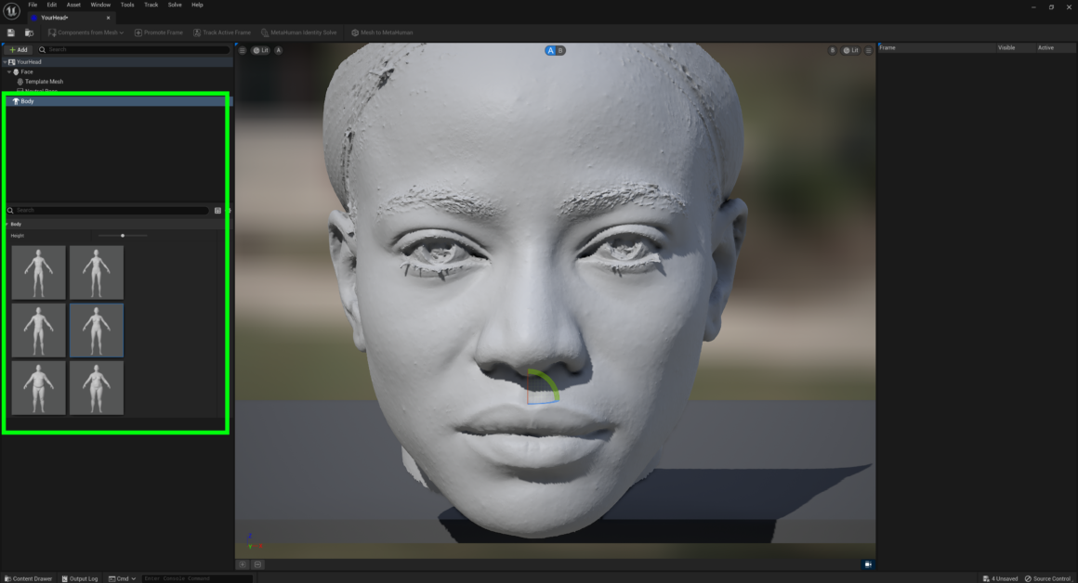Collapse the Body details section
1078x583 pixels.
7,224
